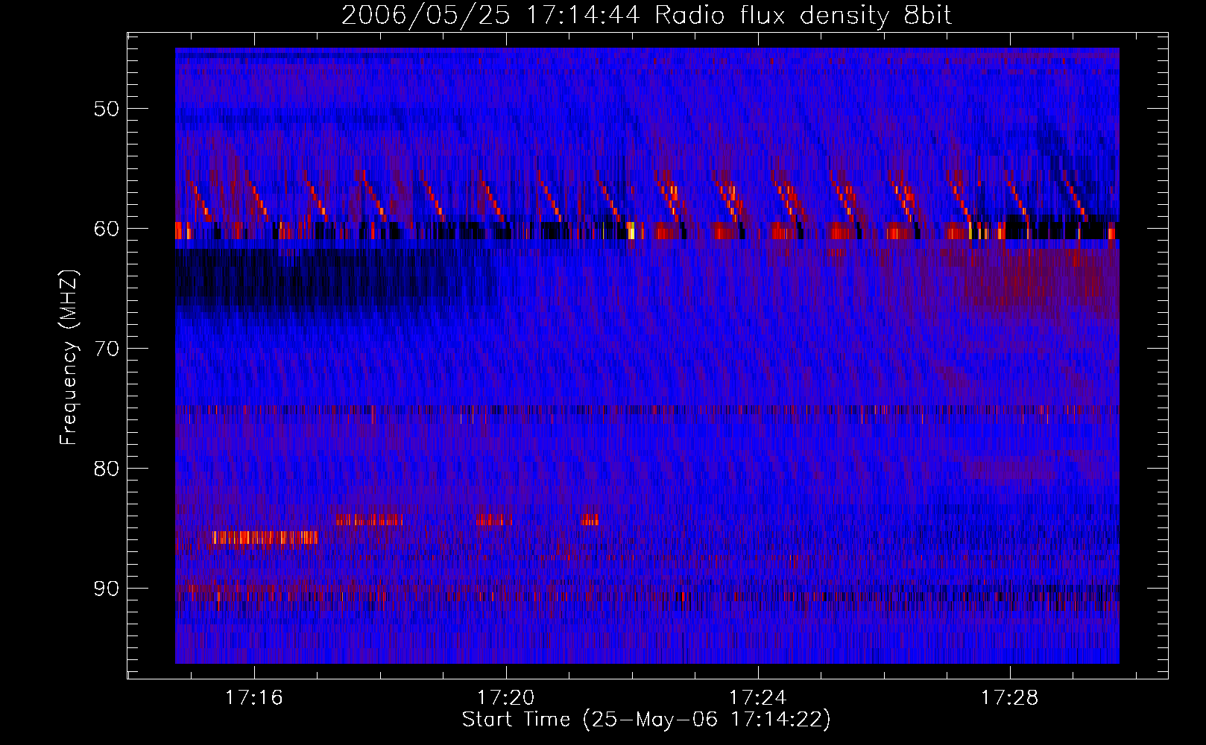Click the Start Time axis label
The width and height of the screenshot is (1206, 745).
click(x=646, y=720)
